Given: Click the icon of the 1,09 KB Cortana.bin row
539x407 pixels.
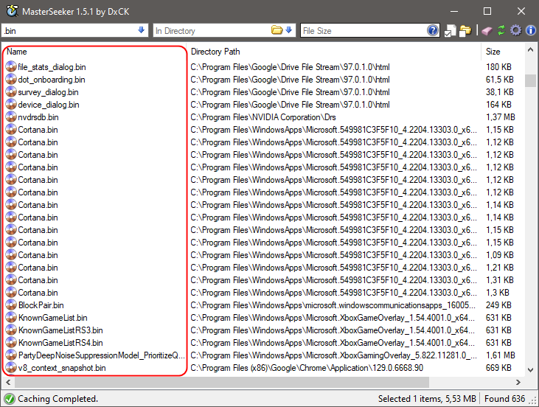Looking at the screenshot, I should (x=11, y=254).
